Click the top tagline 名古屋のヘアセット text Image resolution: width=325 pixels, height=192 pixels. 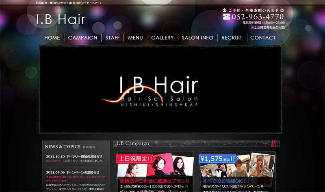pos(68,3)
